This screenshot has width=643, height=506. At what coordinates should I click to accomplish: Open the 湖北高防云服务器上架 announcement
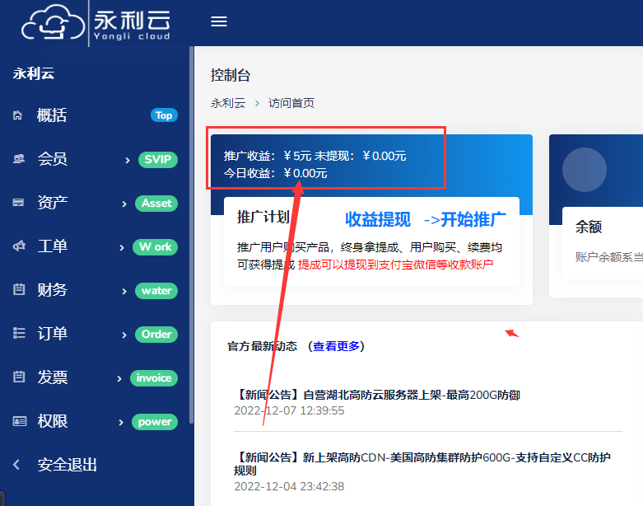[377, 395]
